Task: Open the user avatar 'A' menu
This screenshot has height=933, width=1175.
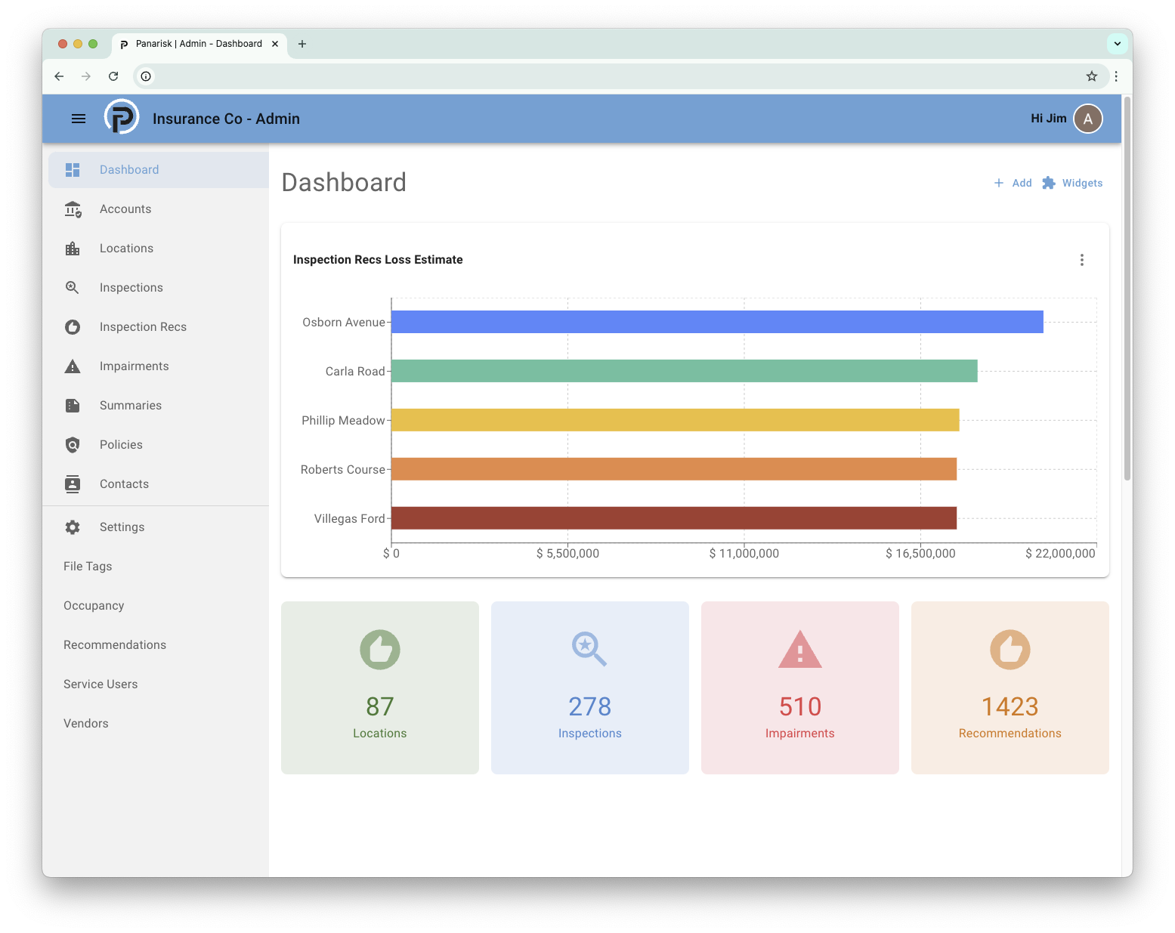Action: tap(1088, 119)
